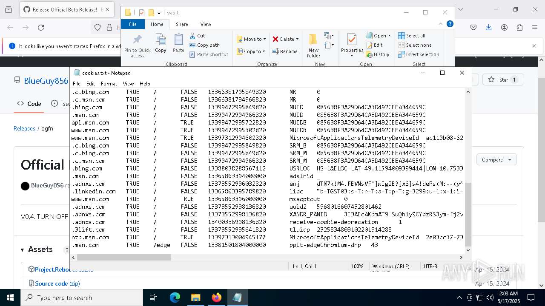
Task: Click the Copy icon in Explorer ribbon
Action: [161, 43]
